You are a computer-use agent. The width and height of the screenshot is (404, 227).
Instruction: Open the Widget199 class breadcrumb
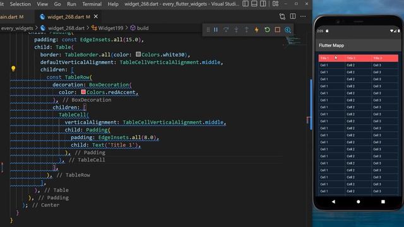(x=110, y=28)
